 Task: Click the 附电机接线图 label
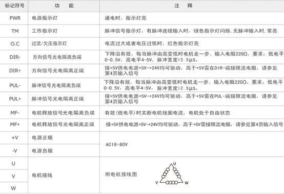tap(121, 175)
